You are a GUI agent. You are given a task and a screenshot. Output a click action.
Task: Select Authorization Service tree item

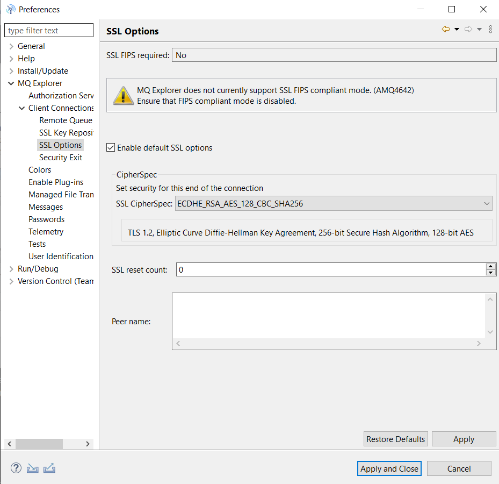point(61,96)
